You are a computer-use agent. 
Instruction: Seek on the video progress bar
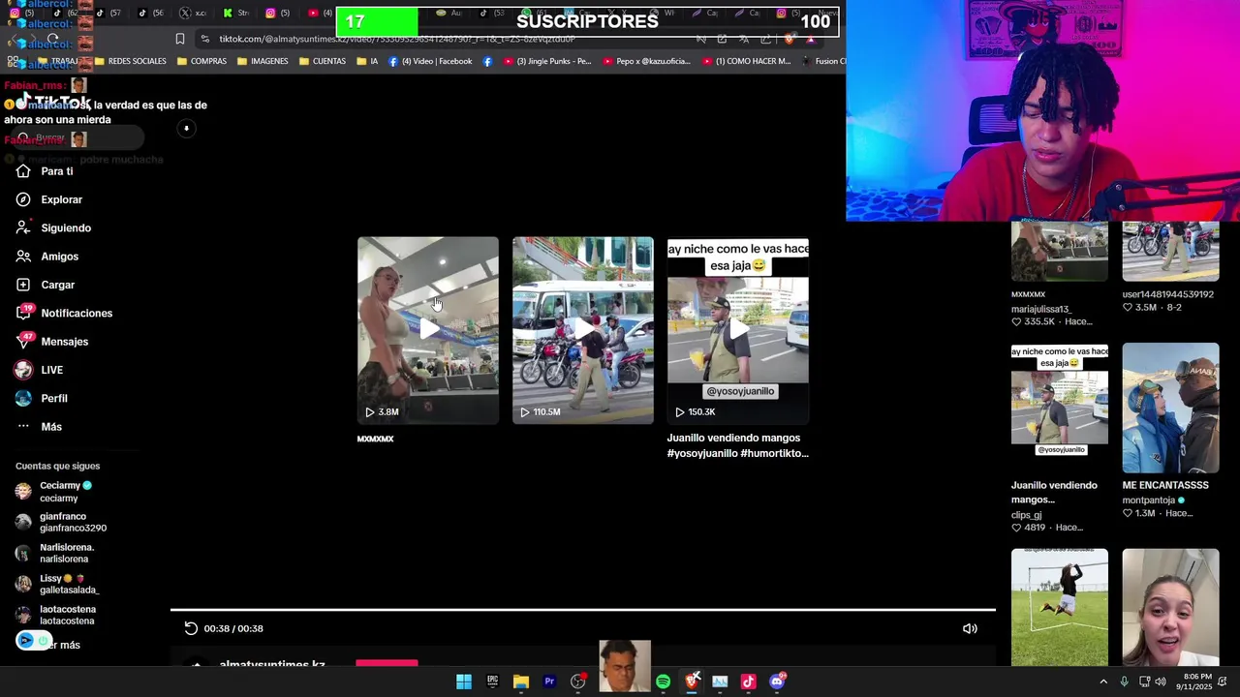[x=583, y=610]
